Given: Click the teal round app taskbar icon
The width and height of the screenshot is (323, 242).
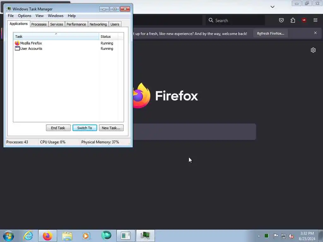Looking at the screenshot, I should (106, 235).
